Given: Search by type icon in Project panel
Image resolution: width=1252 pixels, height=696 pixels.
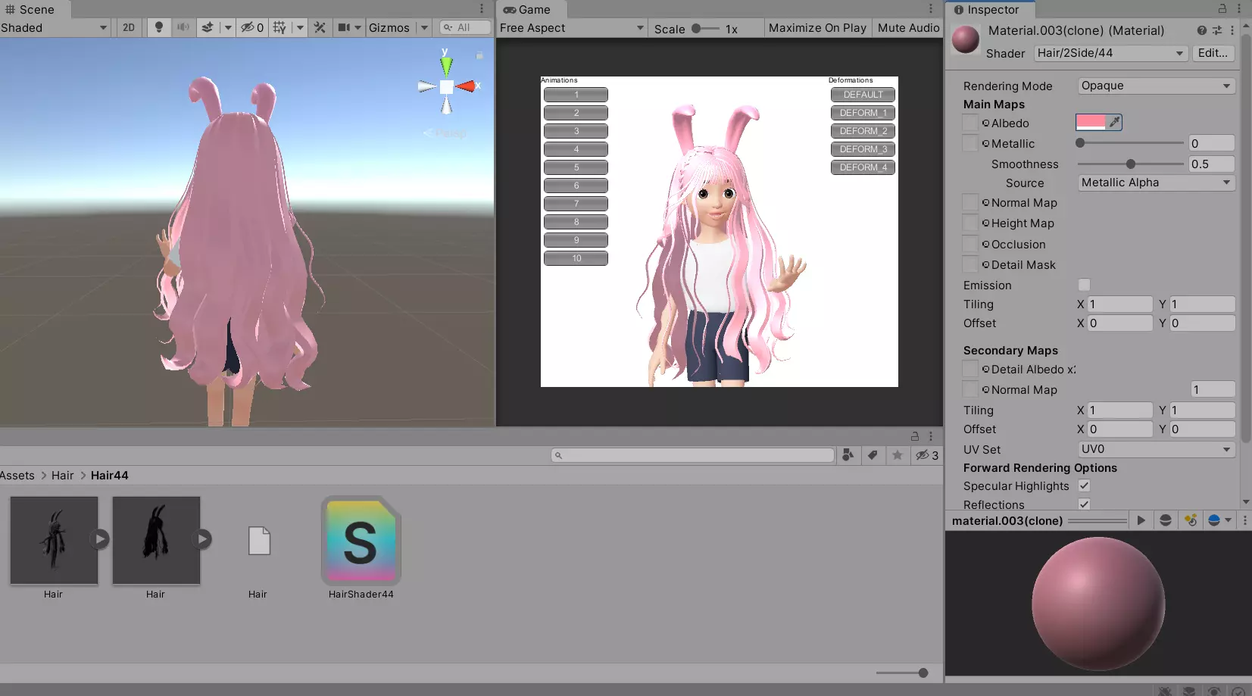Looking at the screenshot, I should tap(848, 455).
